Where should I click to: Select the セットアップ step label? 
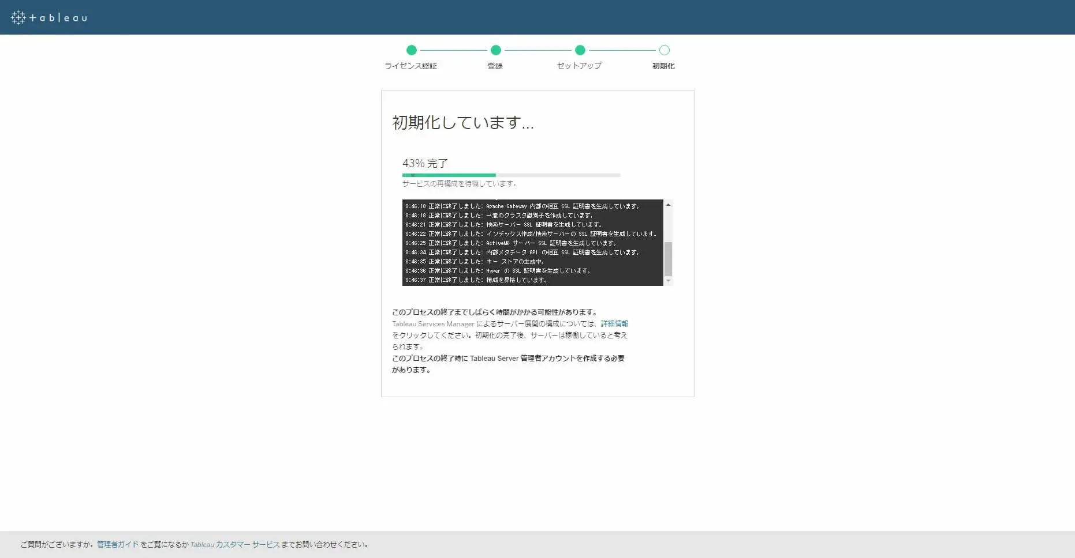579,66
